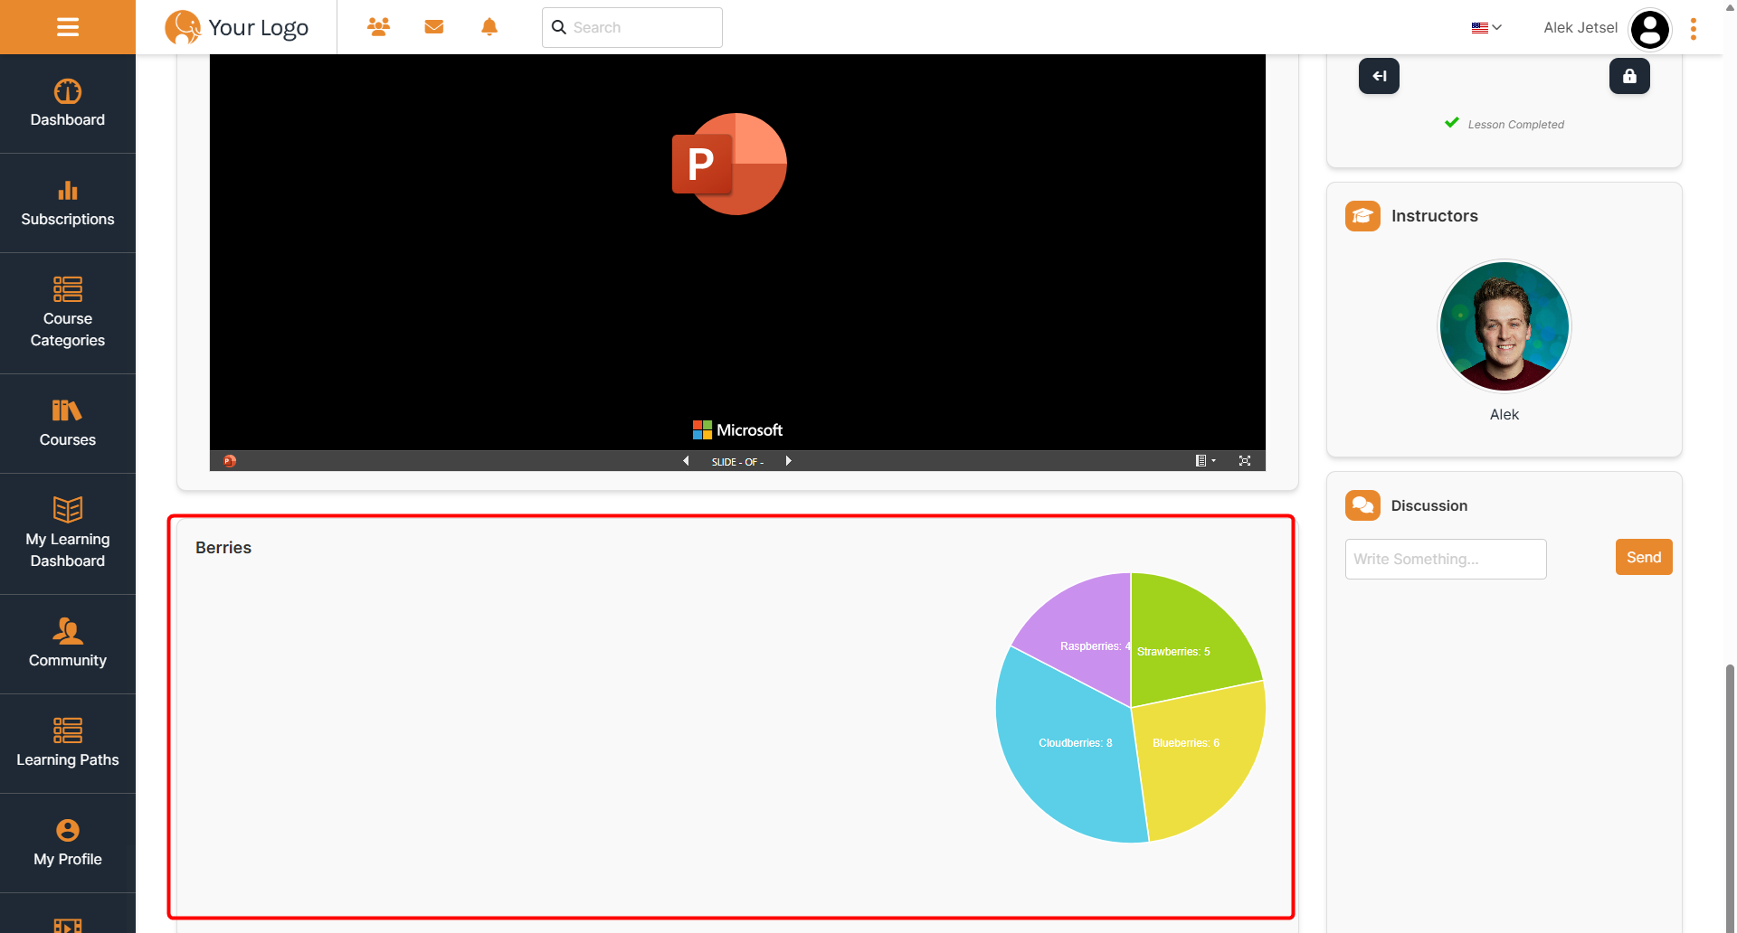Open slide viewer menu dropdown

(1204, 461)
